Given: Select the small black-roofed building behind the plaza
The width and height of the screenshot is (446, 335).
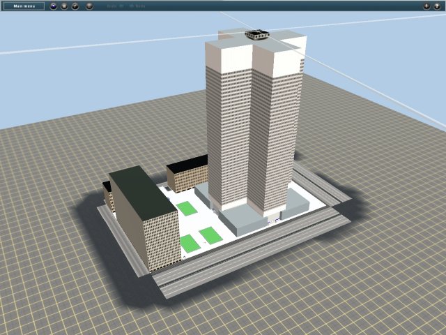Looking at the screenshot, I should (x=187, y=174).
